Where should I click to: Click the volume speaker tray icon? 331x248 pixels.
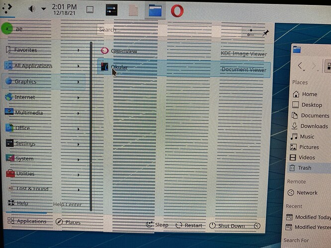pyautogui.click(x=32, y=9)
